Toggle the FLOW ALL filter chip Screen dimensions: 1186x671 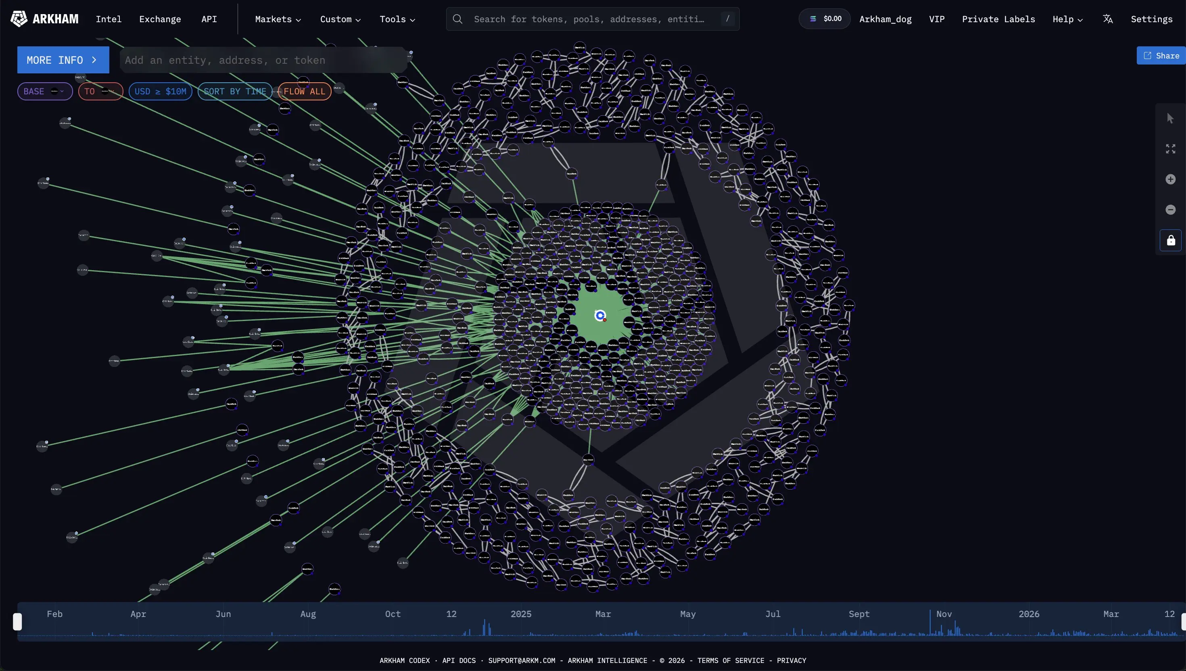point(304,91)
